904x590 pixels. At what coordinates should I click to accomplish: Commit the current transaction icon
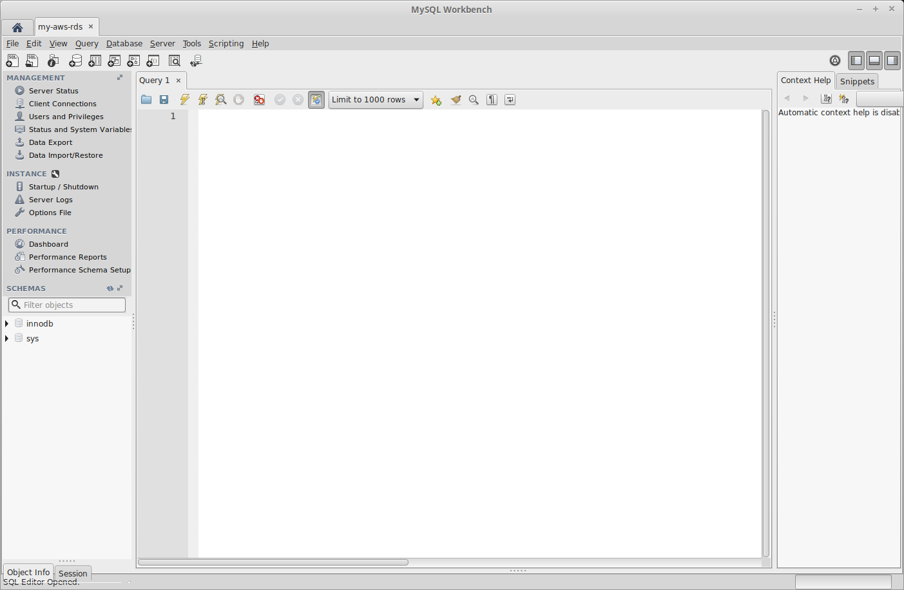[280, 100]
